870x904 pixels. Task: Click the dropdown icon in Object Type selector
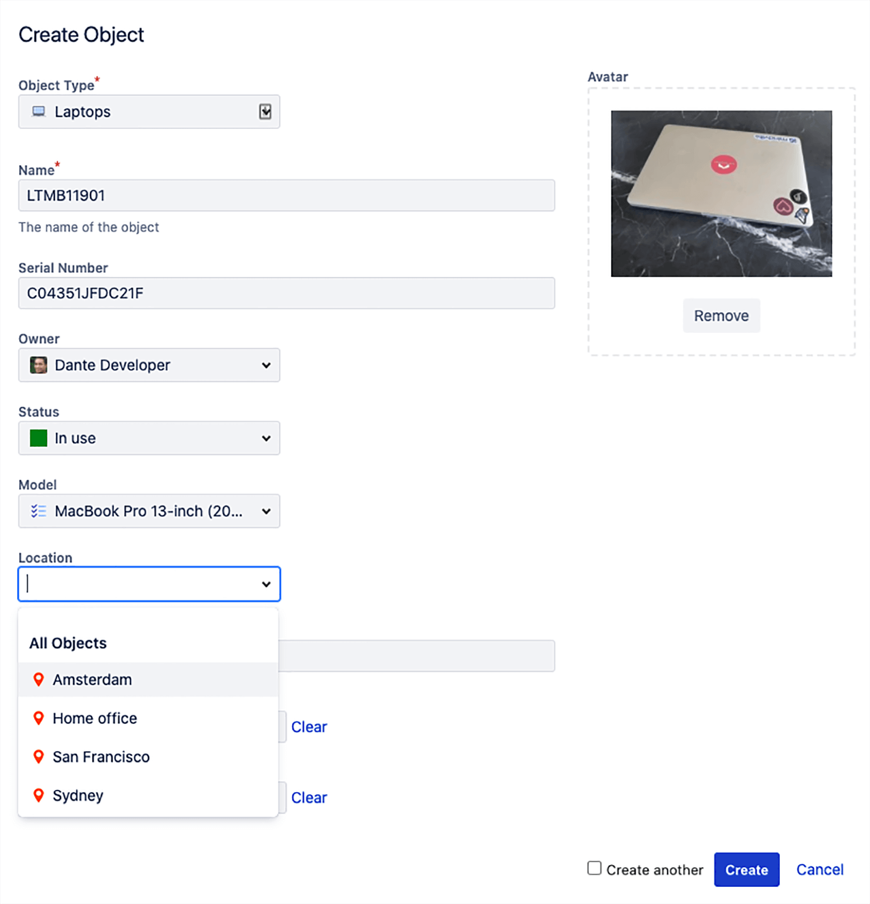(x=265, y=112)
